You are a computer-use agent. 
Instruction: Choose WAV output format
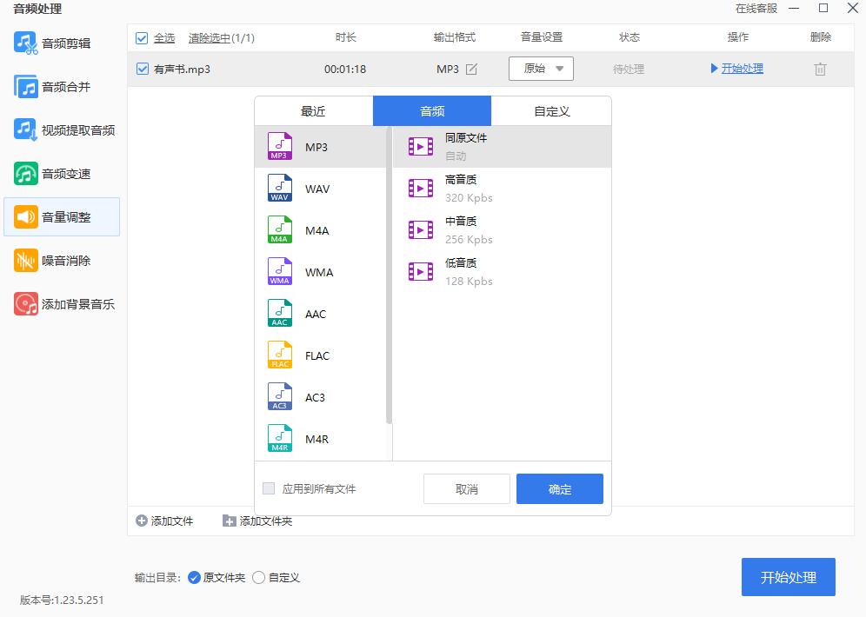click(317, 189)
